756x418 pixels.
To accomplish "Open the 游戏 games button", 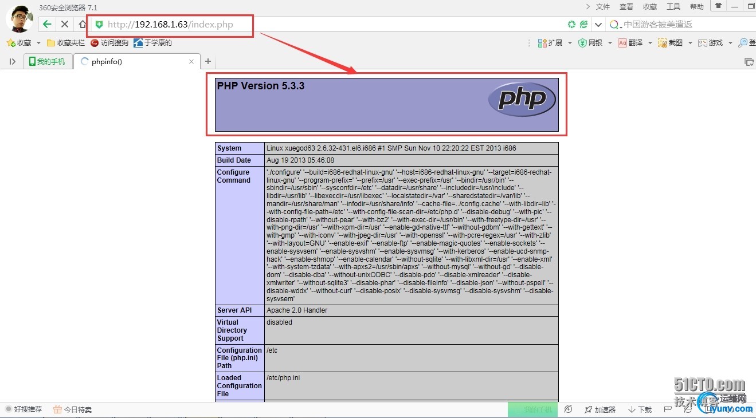I will [711, 43].
